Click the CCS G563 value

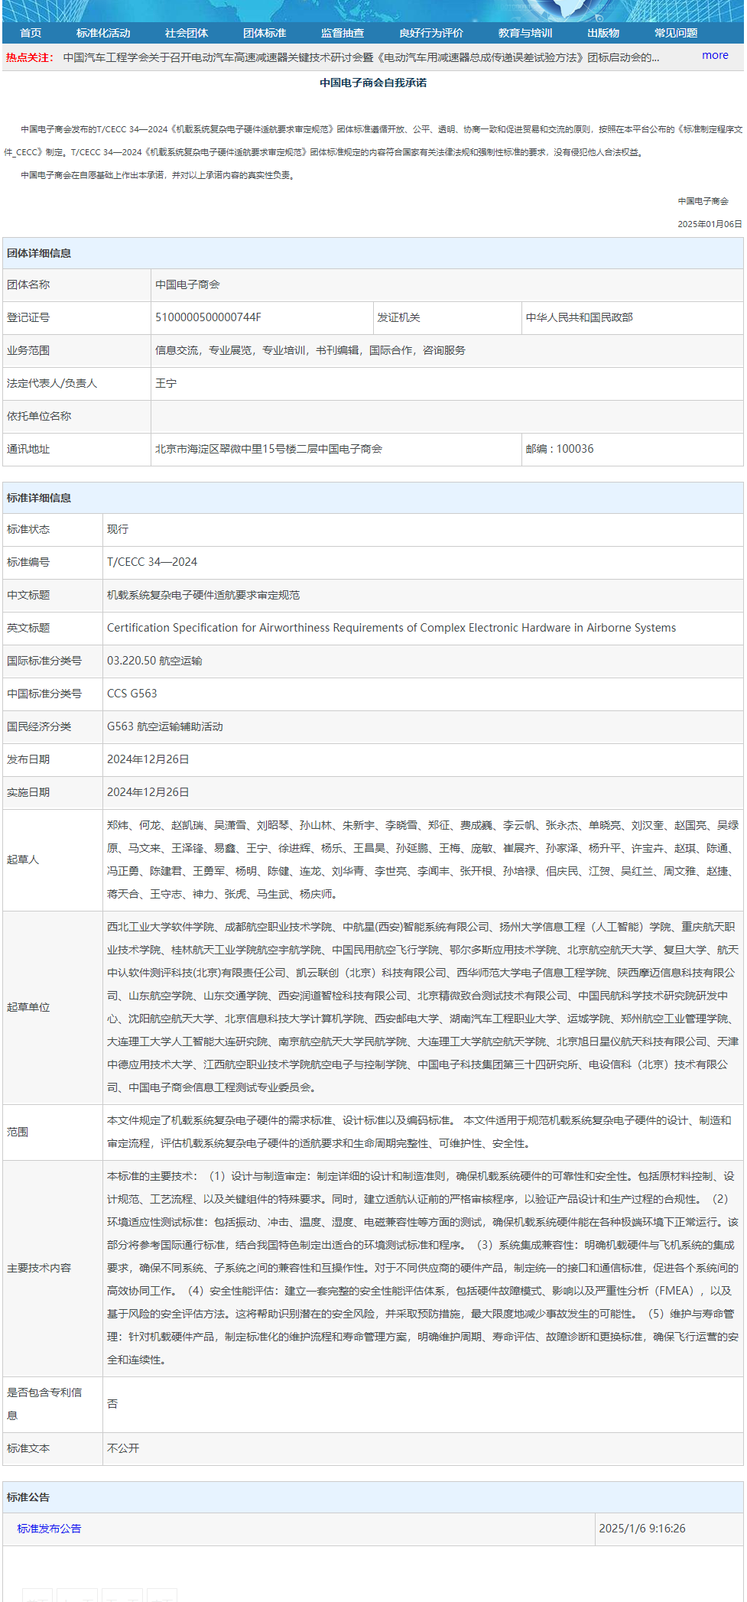pyautogui.click(x=132, y=694)
